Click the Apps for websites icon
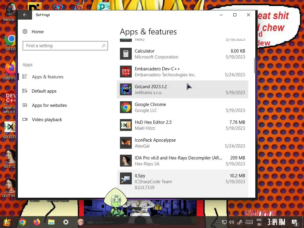The image size is (304, 228). coord(25,105)
